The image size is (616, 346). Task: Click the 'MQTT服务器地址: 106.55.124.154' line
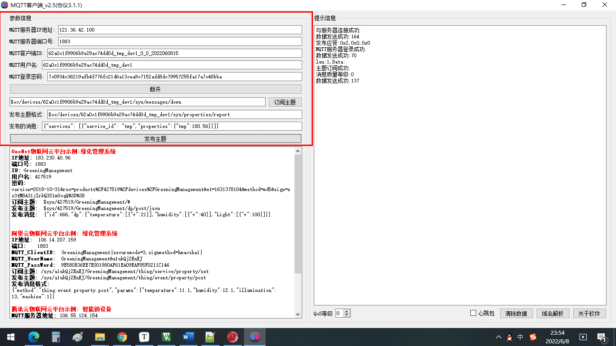click(54, 315)
